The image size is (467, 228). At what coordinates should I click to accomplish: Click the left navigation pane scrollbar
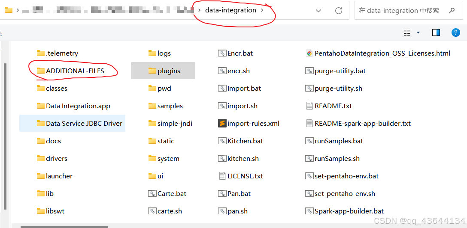click(x=4, y=136)
